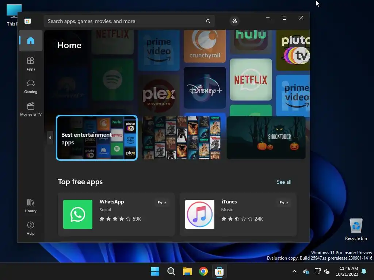374x280 pixels.
Task: Click the muted volume tray icon
Action: coord(327,271)
